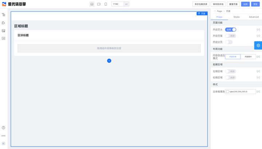Select the 拖拽组件或模板到这里 placeholder area
This screenshot has height=149, width=262.
click(x=109, y=48)
